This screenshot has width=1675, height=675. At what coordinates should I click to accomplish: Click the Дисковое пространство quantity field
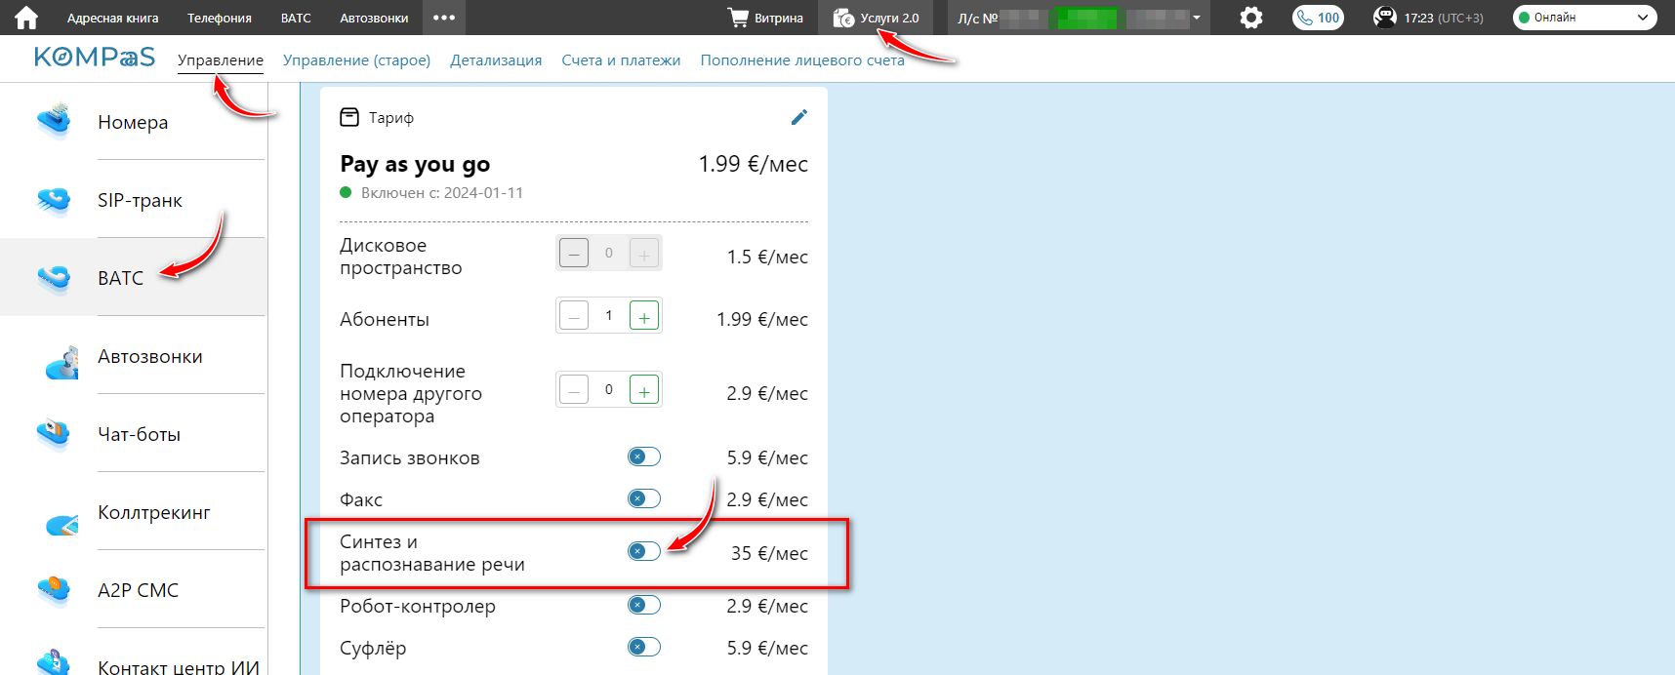(x=609, y=254)
